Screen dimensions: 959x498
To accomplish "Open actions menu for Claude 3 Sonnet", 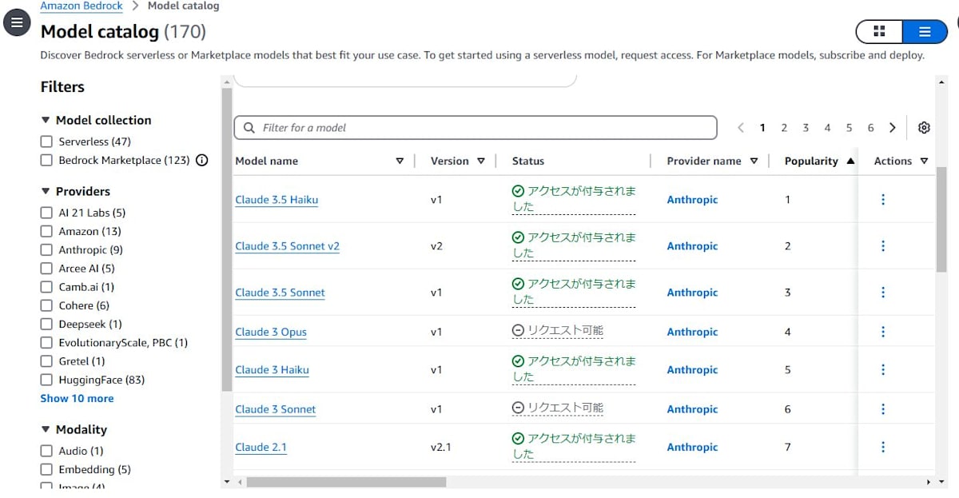I will 883,409.
